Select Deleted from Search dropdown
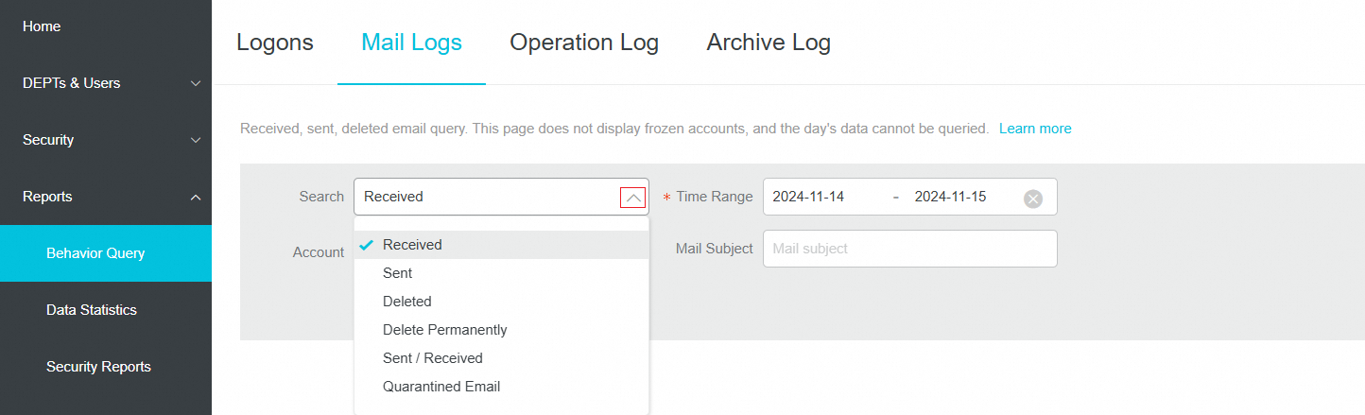Viewport: 1365px width, 415px height. [502, 302]
